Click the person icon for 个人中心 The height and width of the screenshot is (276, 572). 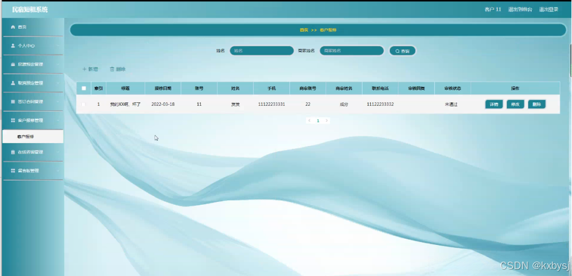tap(13, 46)
